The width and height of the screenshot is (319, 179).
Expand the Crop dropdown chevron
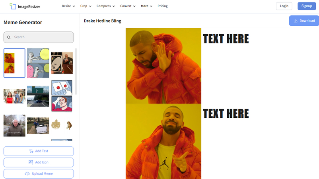[90, 6]
